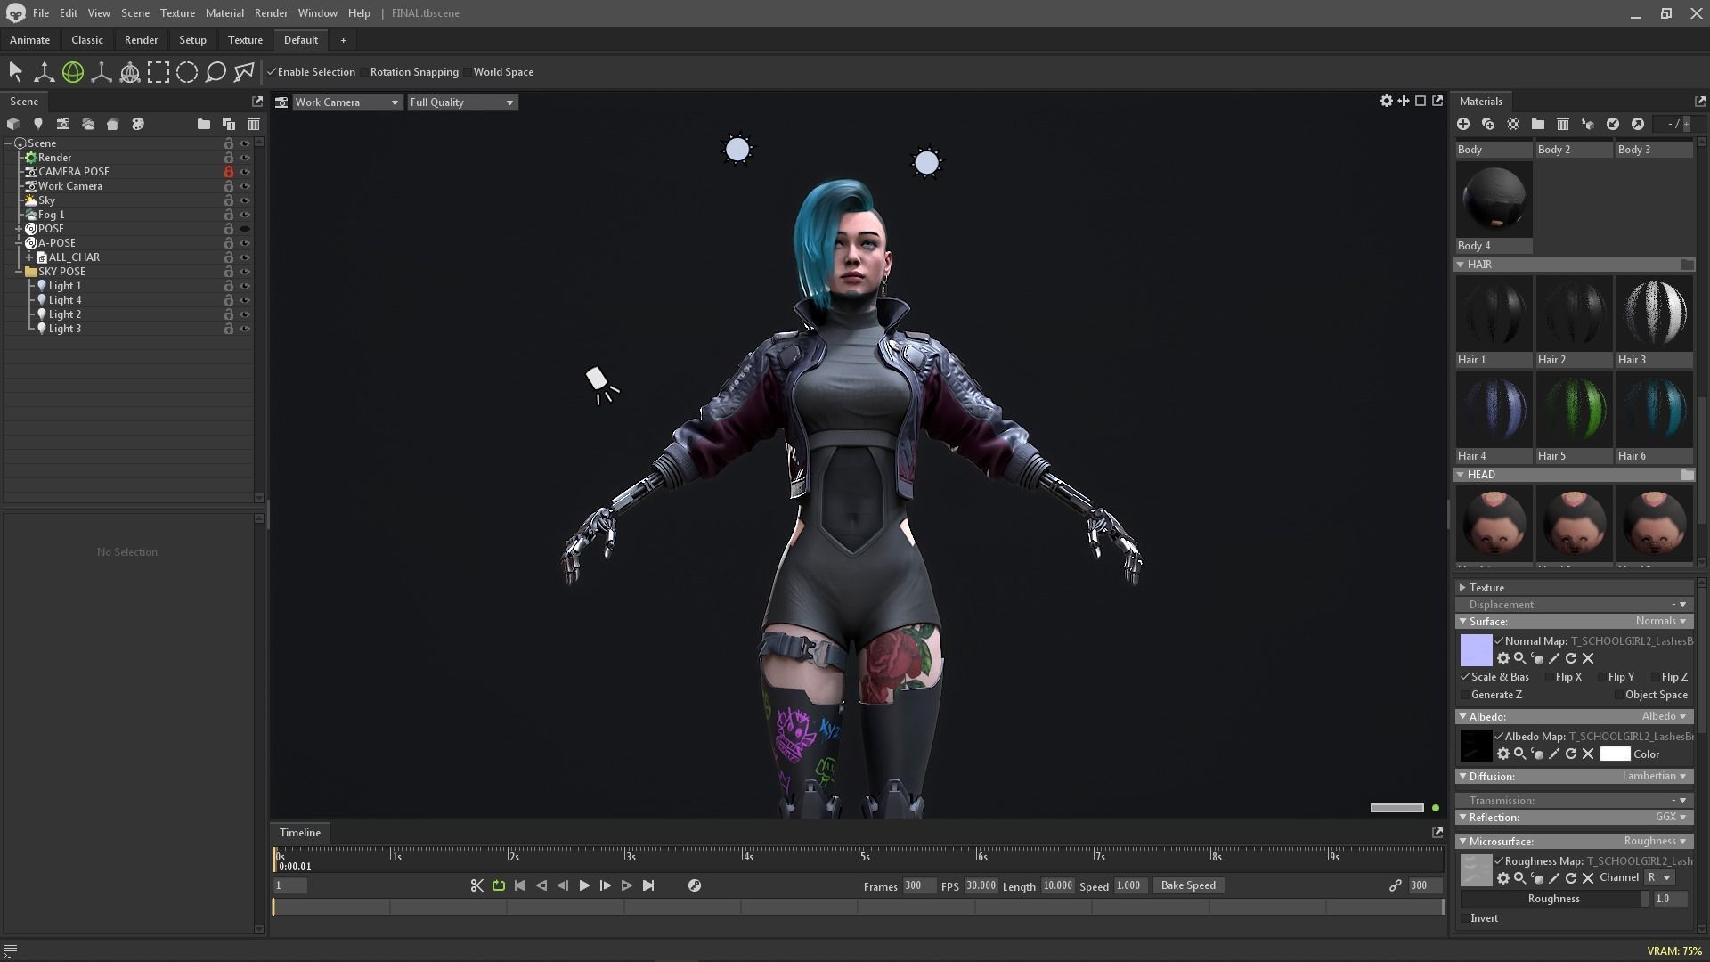Add a new workspace with plus tab

point(343,40)
